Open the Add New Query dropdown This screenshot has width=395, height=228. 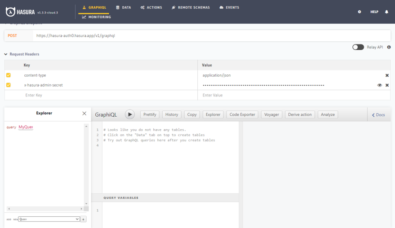point(49,219)
